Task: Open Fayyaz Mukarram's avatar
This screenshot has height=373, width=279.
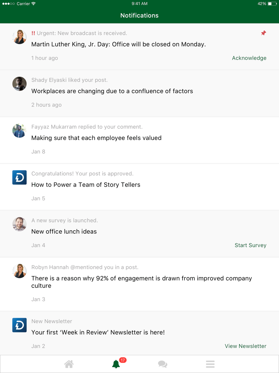Action: point(20,131)
